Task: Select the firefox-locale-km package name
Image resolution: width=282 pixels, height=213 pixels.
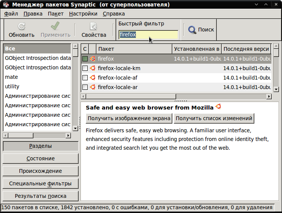Action: click(x=119, y=68)
